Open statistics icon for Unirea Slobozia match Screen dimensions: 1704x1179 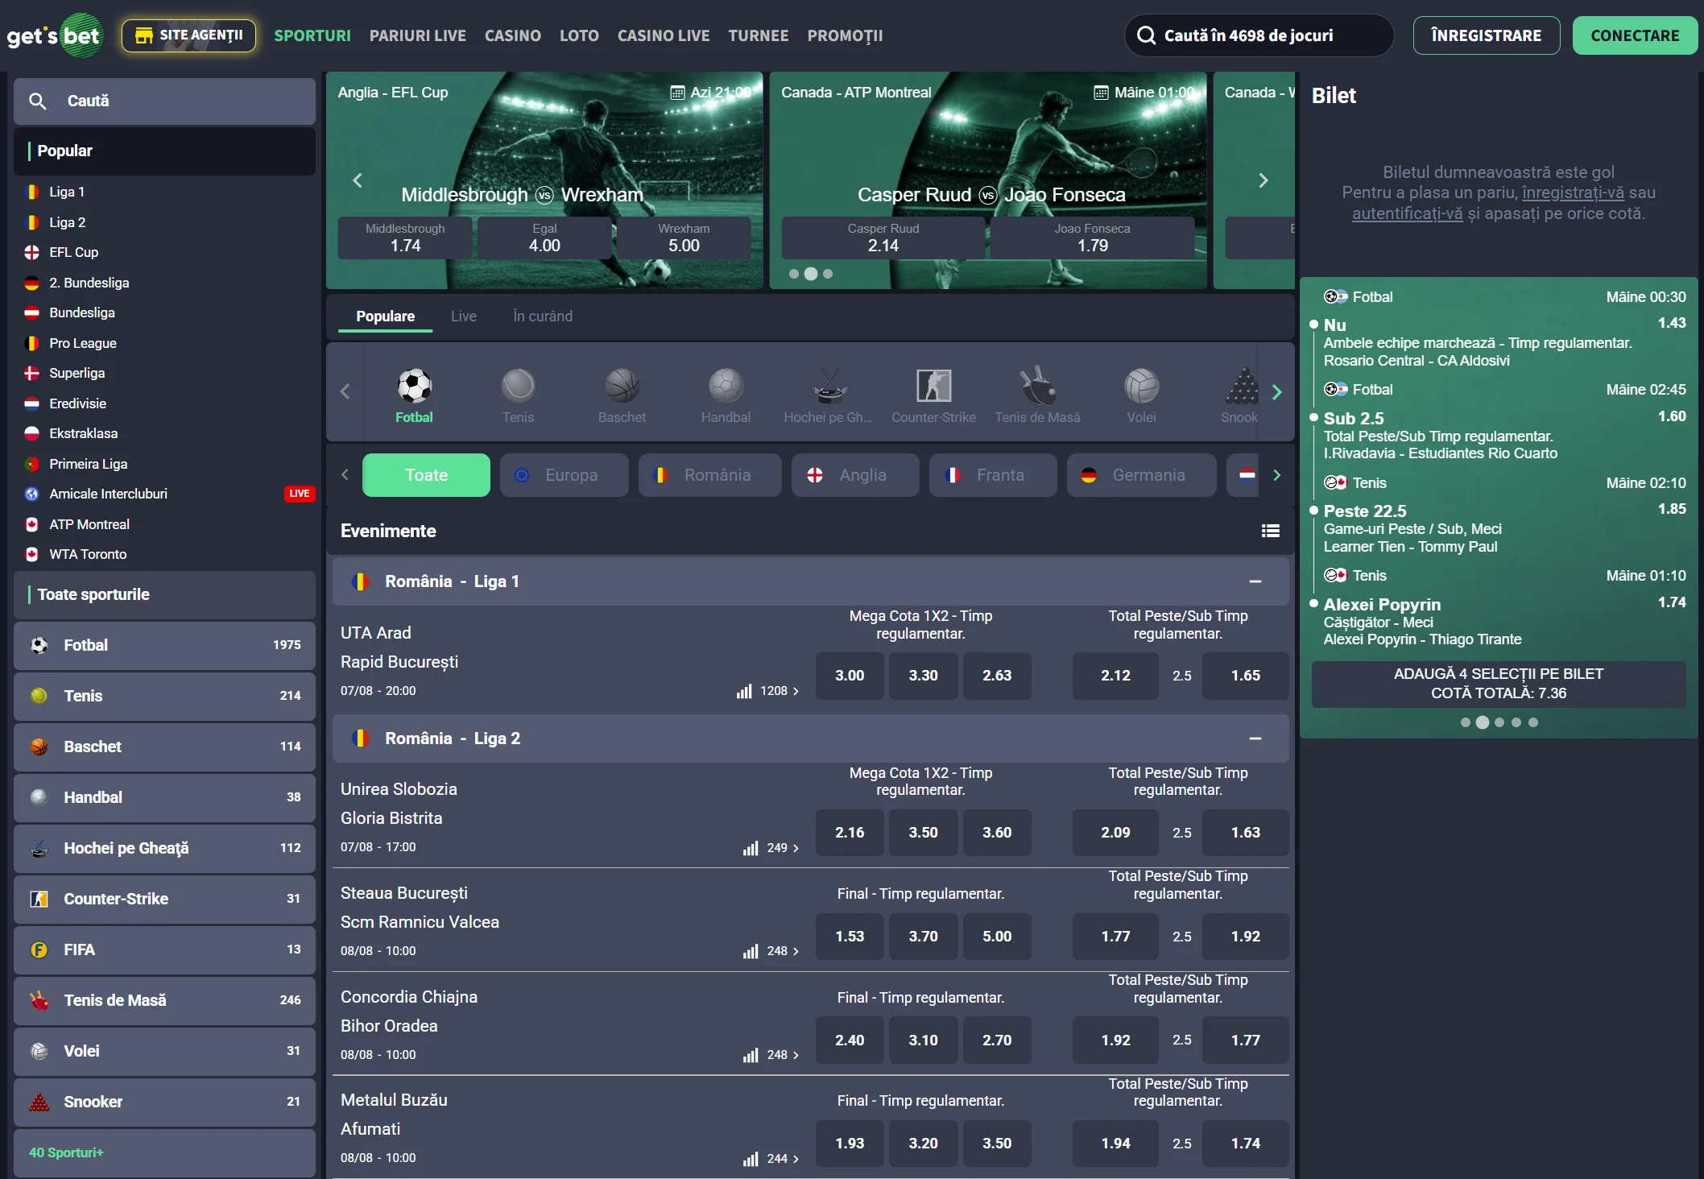click(x=751, y=848)
